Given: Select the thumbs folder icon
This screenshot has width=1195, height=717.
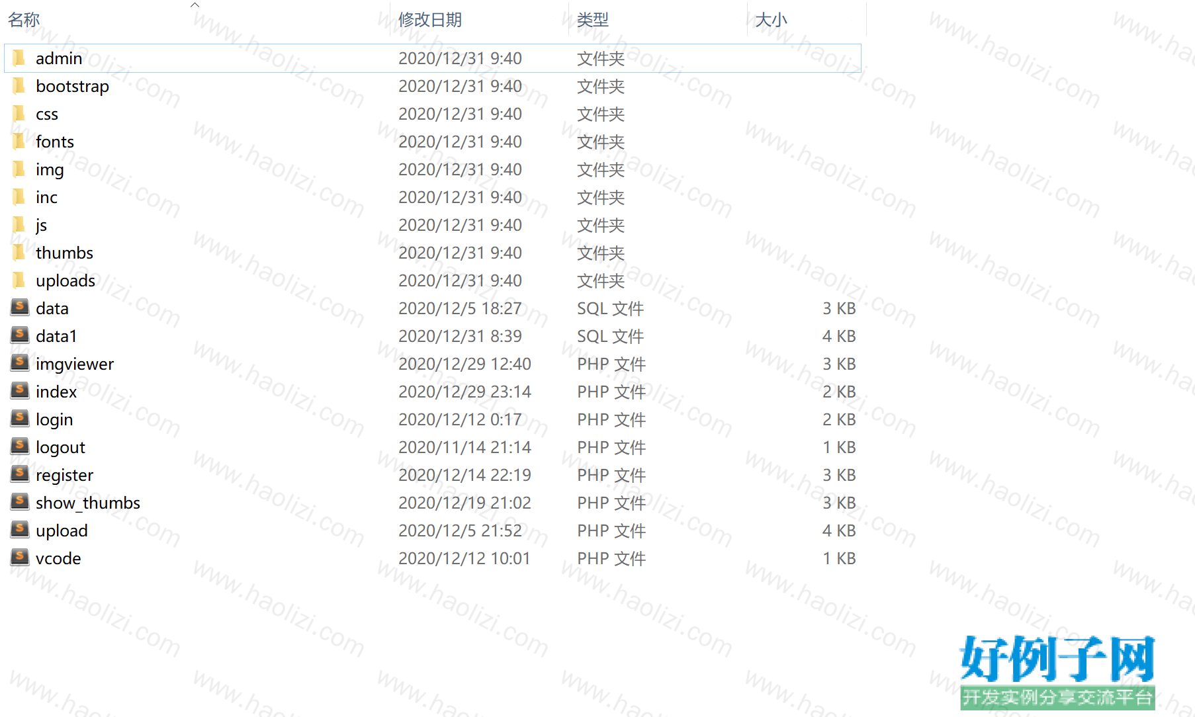Looking at the screenshot, I should click(19, 253).
